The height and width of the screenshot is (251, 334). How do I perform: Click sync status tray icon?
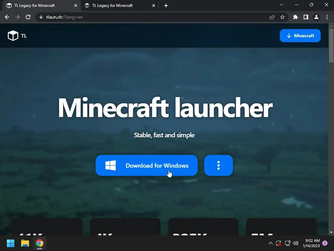(x=279, y=243)
